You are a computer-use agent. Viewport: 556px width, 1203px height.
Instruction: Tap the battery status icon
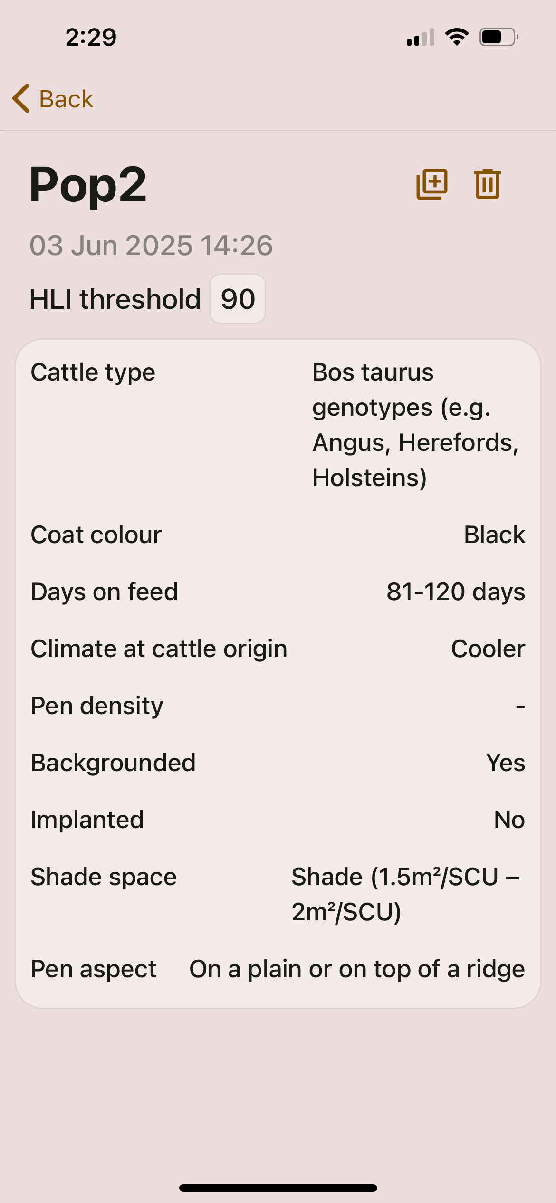(x=498, y=37)
